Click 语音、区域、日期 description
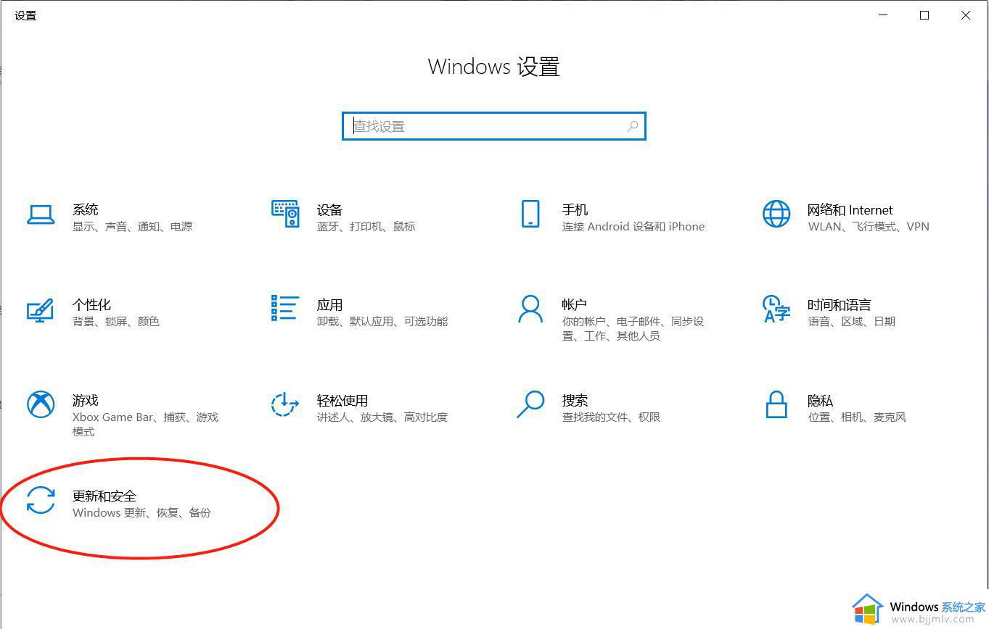 851,321
